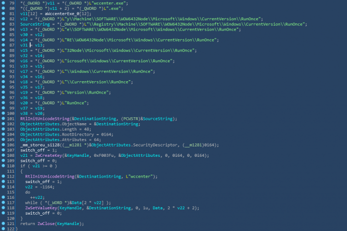Click the ZwCreateKey function call
The width and height of the screenshot is (347, 231).
[49, 155]
